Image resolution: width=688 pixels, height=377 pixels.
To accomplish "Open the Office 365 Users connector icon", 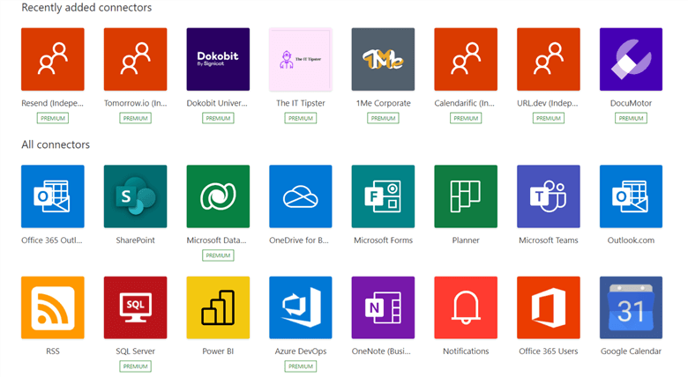I will pyautogui.click(x=549, y=307).
